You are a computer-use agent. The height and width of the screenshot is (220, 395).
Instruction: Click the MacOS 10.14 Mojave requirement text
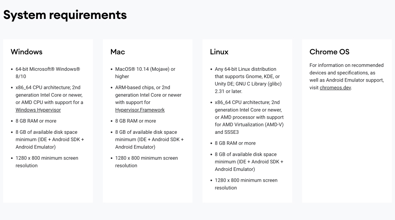point(145,73)
